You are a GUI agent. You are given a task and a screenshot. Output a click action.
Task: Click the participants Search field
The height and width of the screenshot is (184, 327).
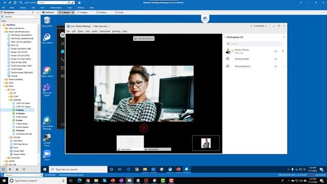pos(254,44)
